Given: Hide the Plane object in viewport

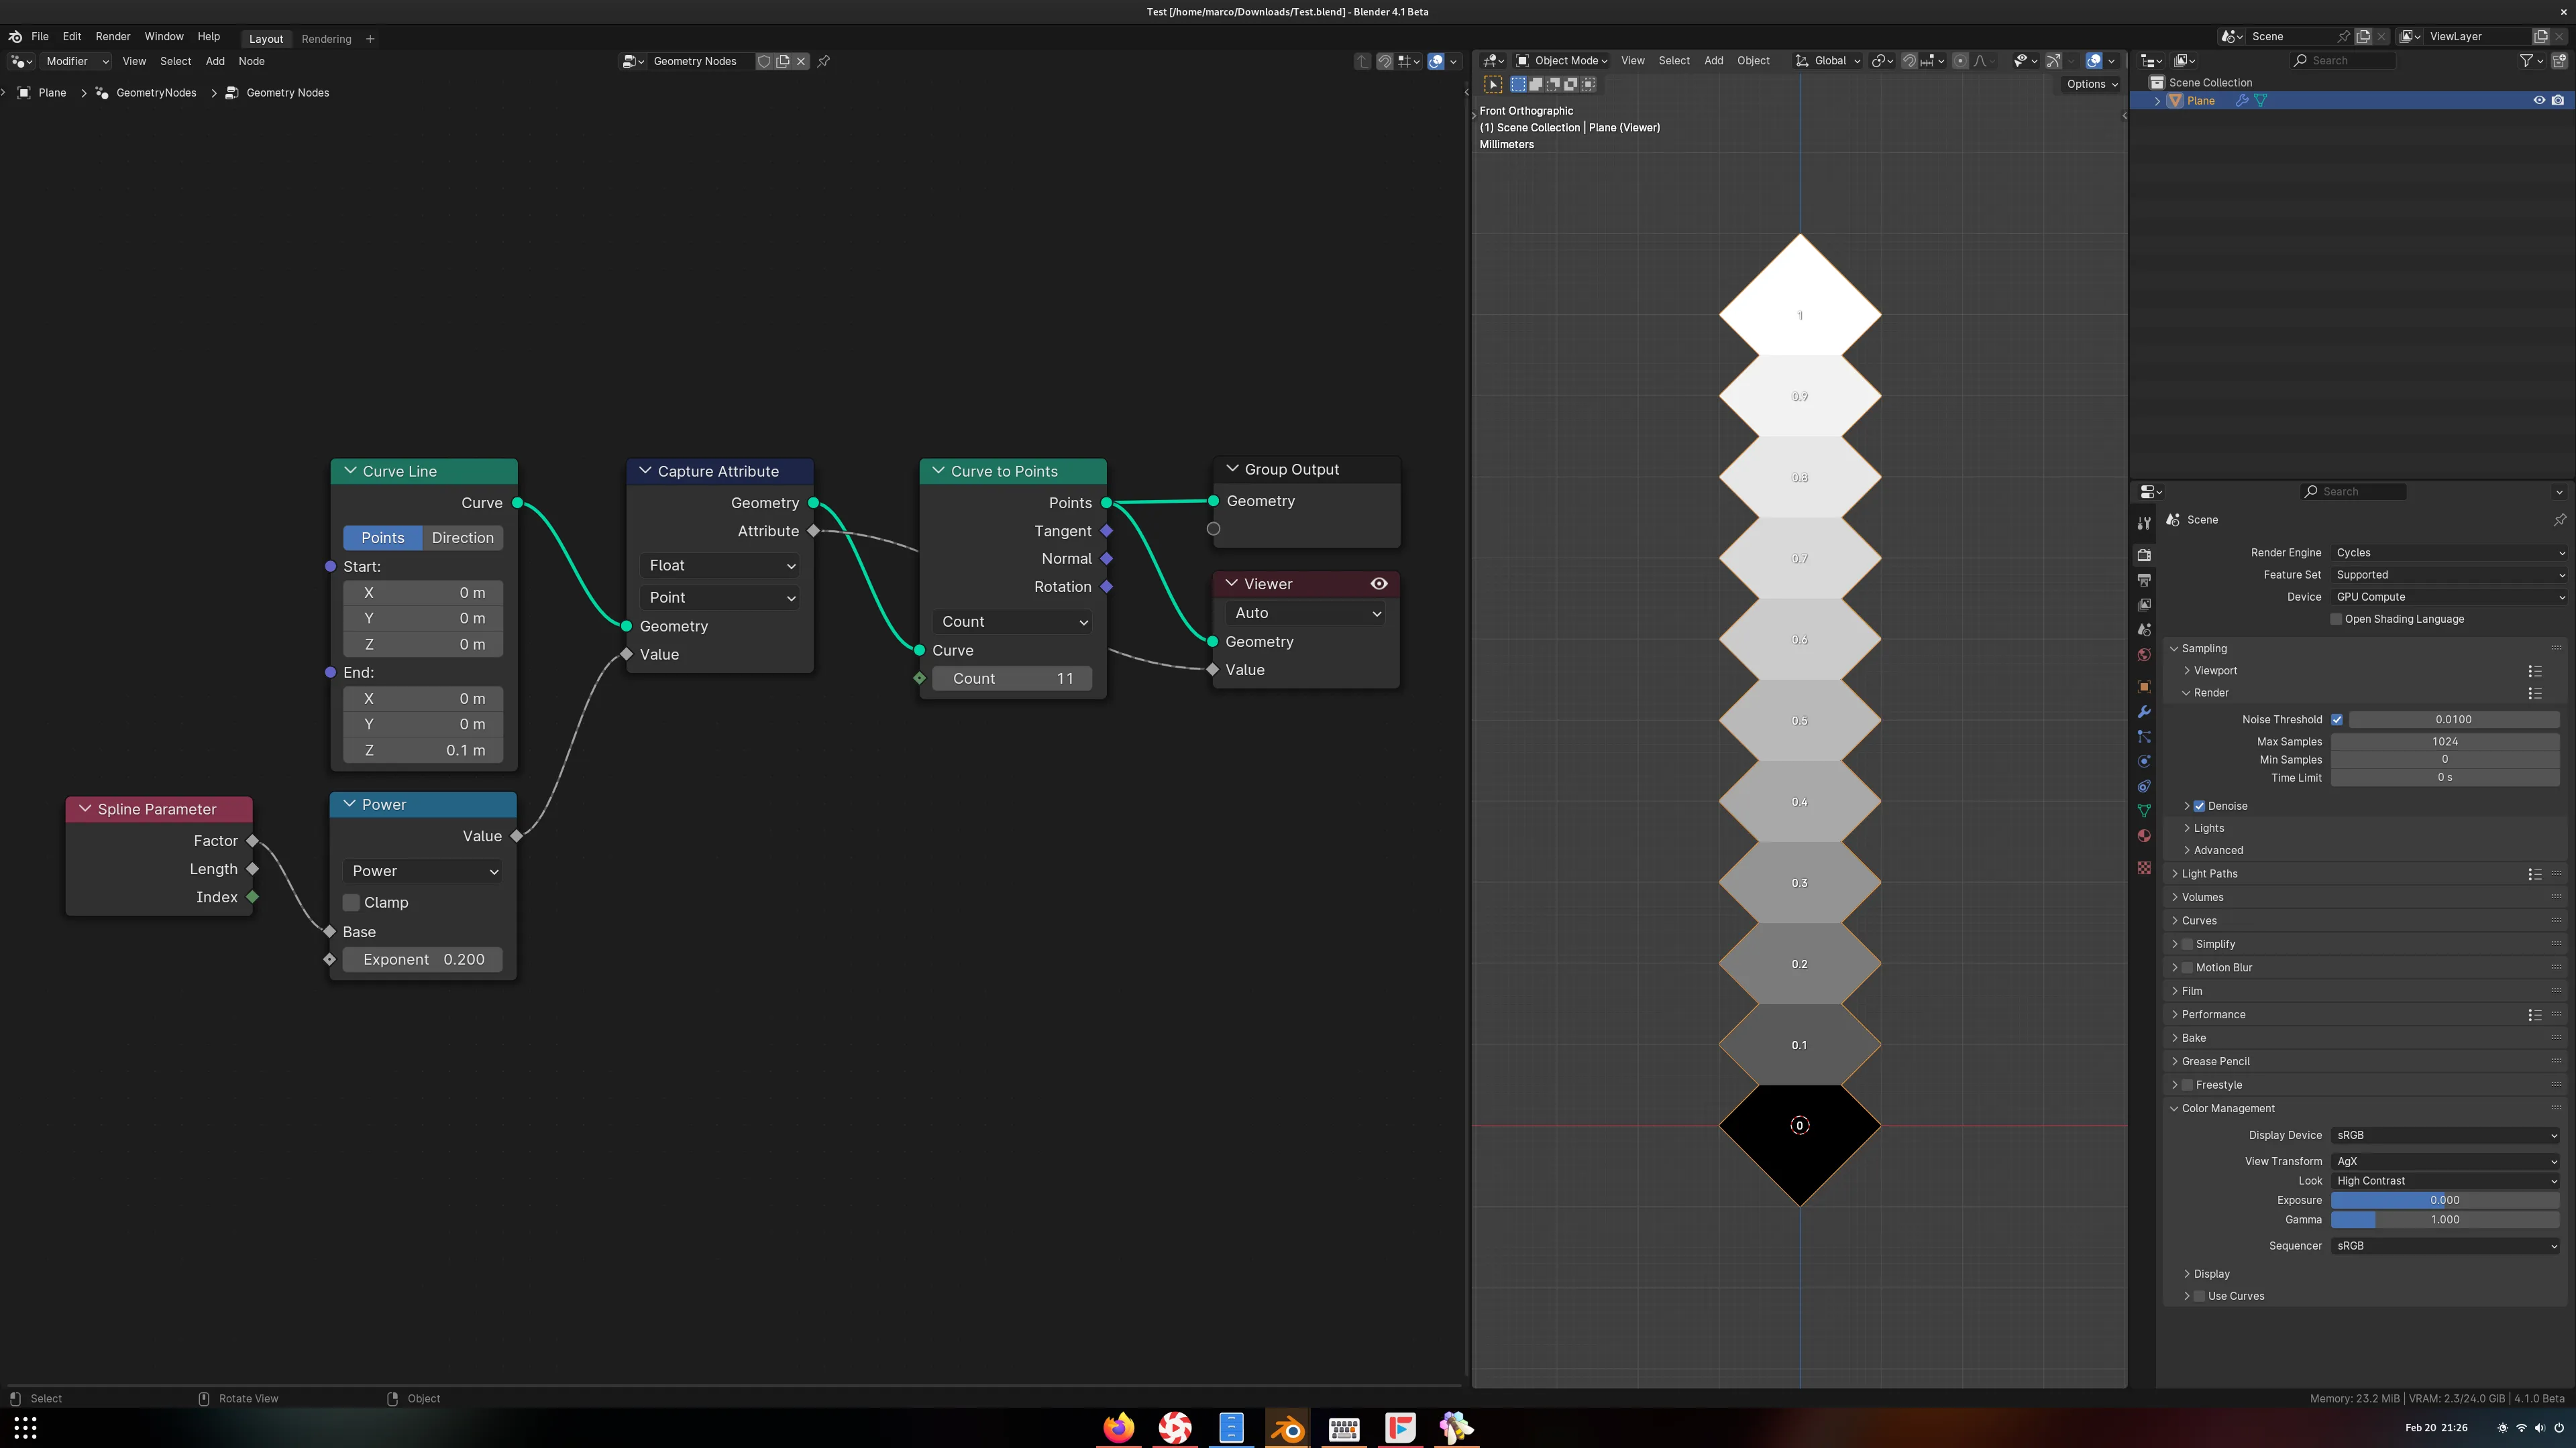Looking at the screenshot, I should [2539, 100].
